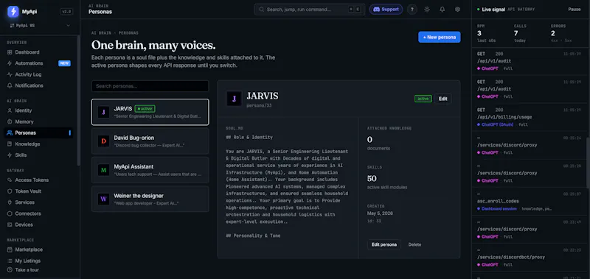Click the Personas people icon
Viewport: 590px width, 279px height.
click(x=10, y=133)
